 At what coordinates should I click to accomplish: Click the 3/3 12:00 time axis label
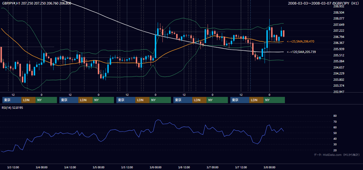point(13,167)
